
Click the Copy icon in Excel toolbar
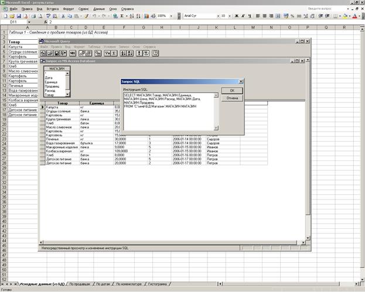coord(70,16)
